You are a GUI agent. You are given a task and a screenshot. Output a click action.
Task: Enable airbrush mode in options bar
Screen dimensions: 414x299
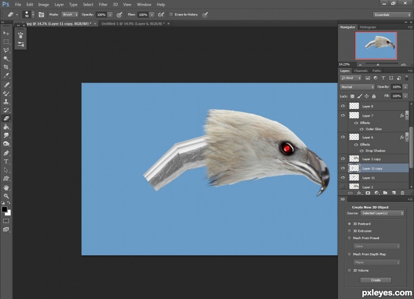pos(161,15)
